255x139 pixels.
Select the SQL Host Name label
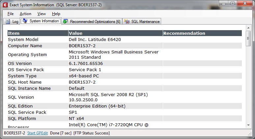pos(25,82)
